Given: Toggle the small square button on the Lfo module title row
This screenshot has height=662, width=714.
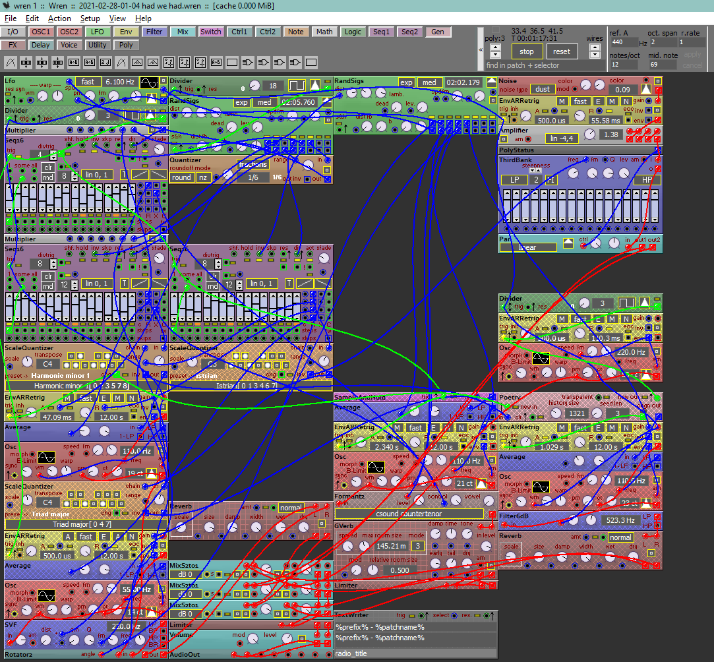Looking at the screenshot, I should (x=164, y=80).
